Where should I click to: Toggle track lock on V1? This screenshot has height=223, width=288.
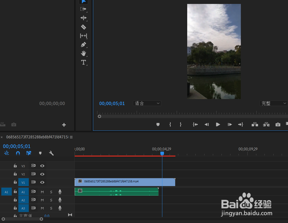[x=15, y=182]
